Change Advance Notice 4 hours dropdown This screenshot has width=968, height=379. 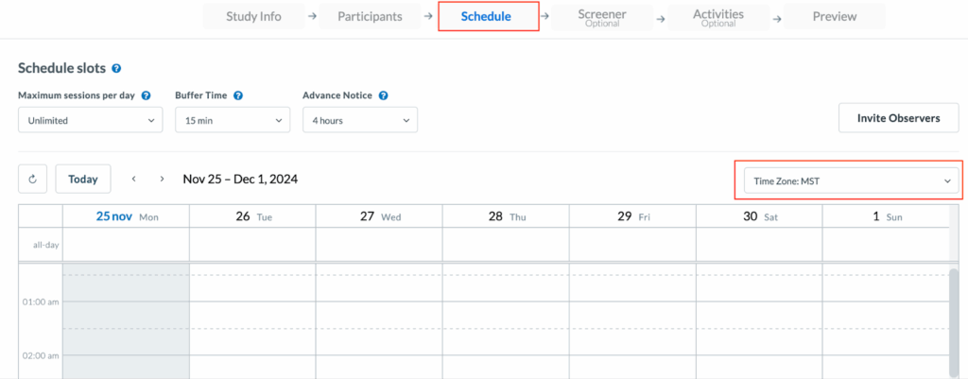(x=359, y=120)
